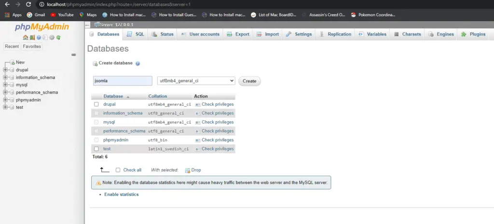Click the mysql row checkbox
The height and width of the screenshot is (224, 494).
click(x=96, y=122)
